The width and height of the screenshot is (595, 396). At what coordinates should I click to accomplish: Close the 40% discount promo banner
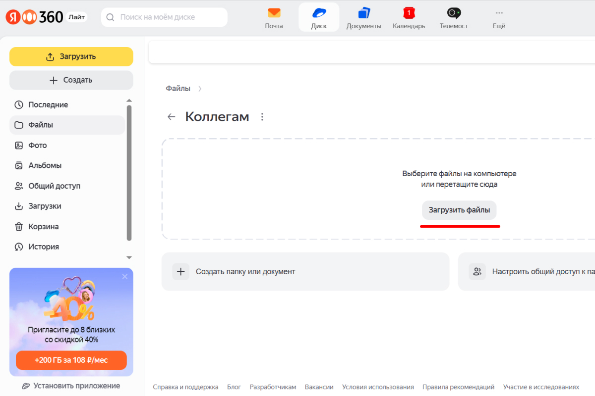[x=125, y=277]
